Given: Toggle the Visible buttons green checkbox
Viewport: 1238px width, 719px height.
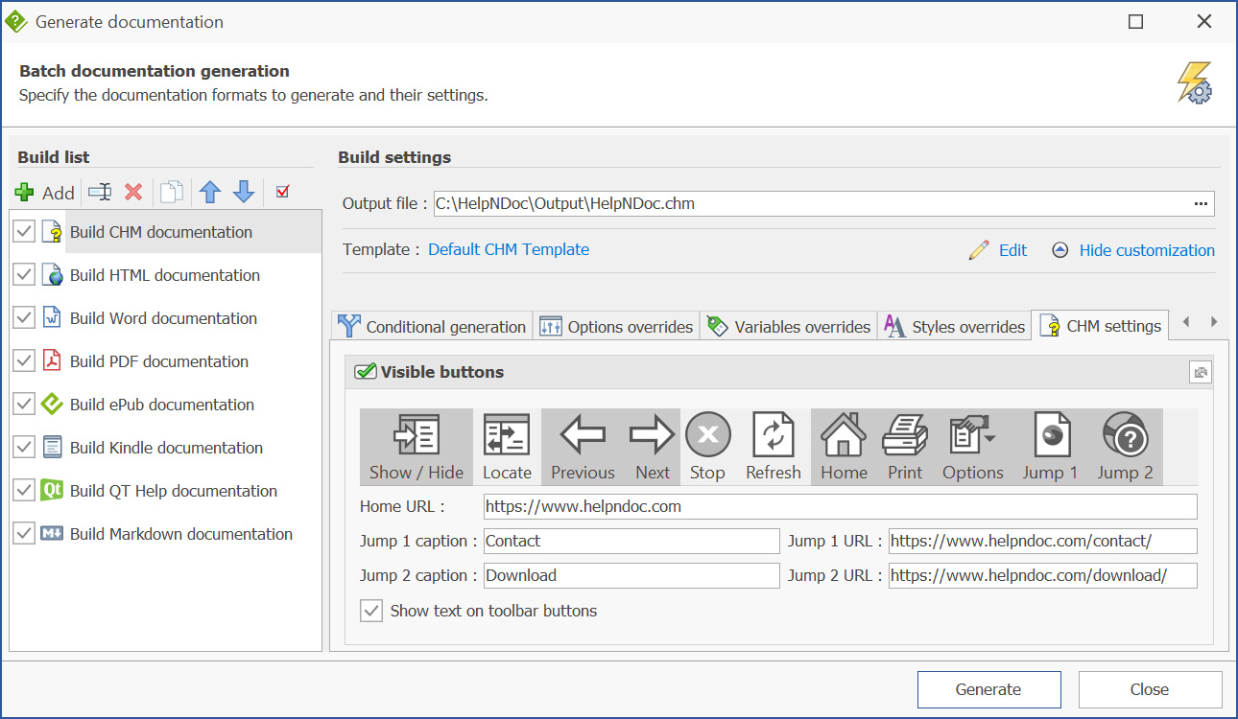Looking at the screenshot, I should 365,372.
